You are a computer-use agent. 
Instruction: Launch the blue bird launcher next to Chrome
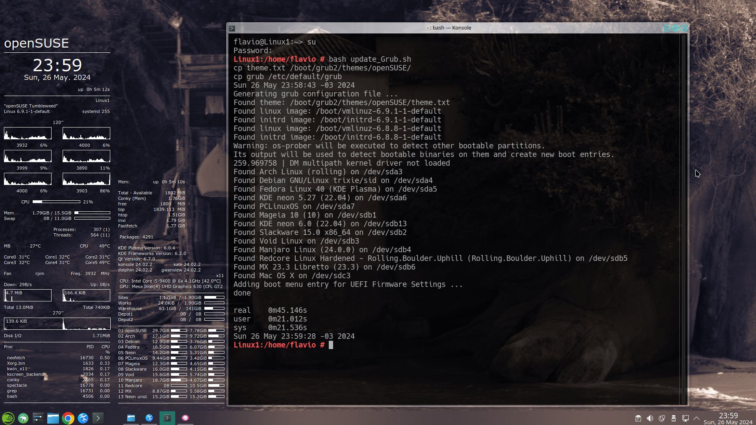pyautogui.click(x=83, y=418)
